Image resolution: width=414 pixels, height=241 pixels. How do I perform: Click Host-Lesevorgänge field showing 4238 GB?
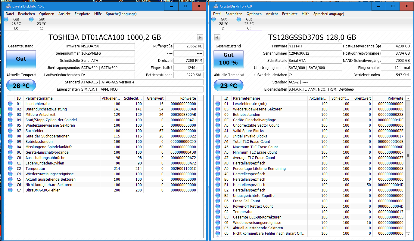pos(396,46)
